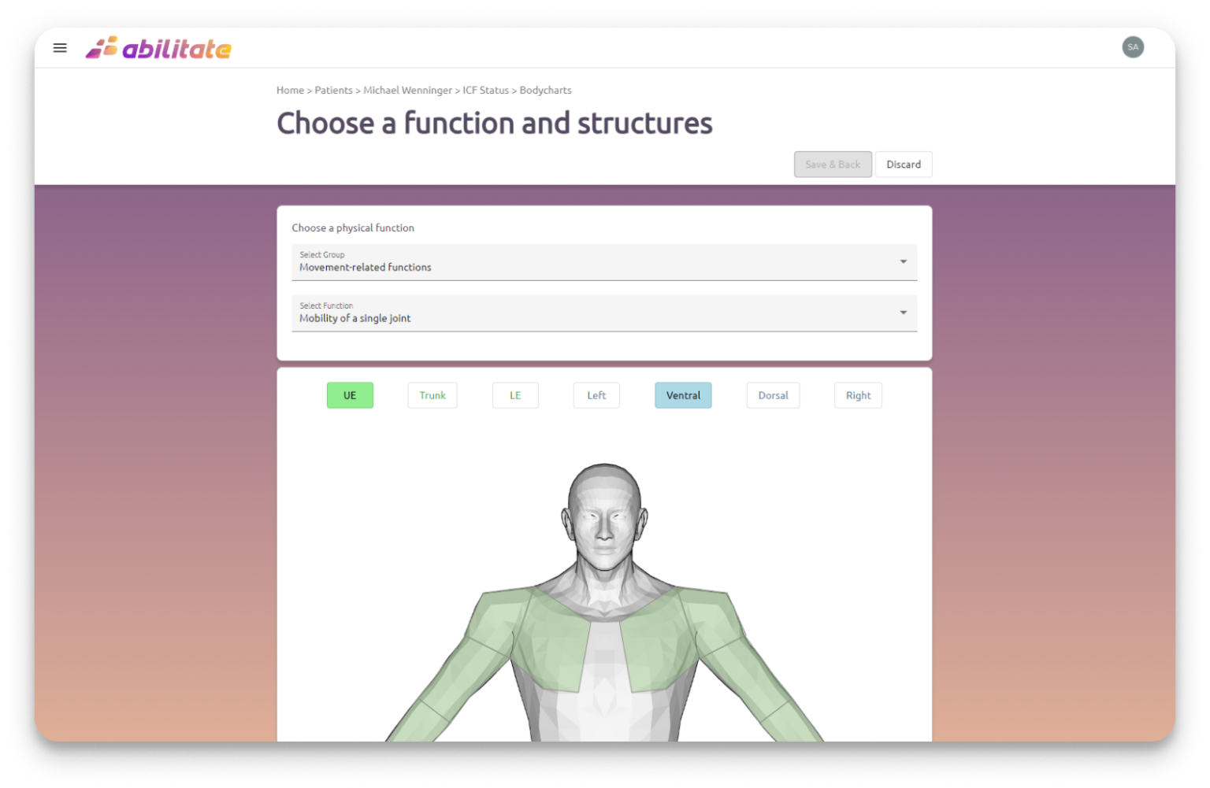The image size is (1210, 788).
Task: Switch to the Dorsal view
Action: [x=773, y=395]
